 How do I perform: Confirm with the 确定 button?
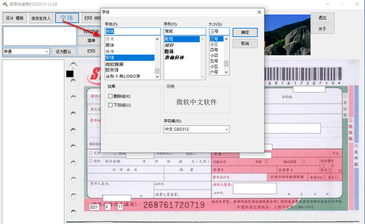coord(245,32)
